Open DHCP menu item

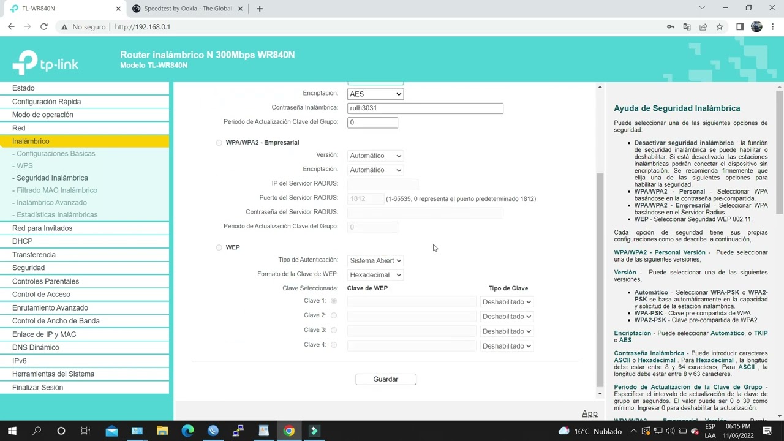click(x=85, y=241)
